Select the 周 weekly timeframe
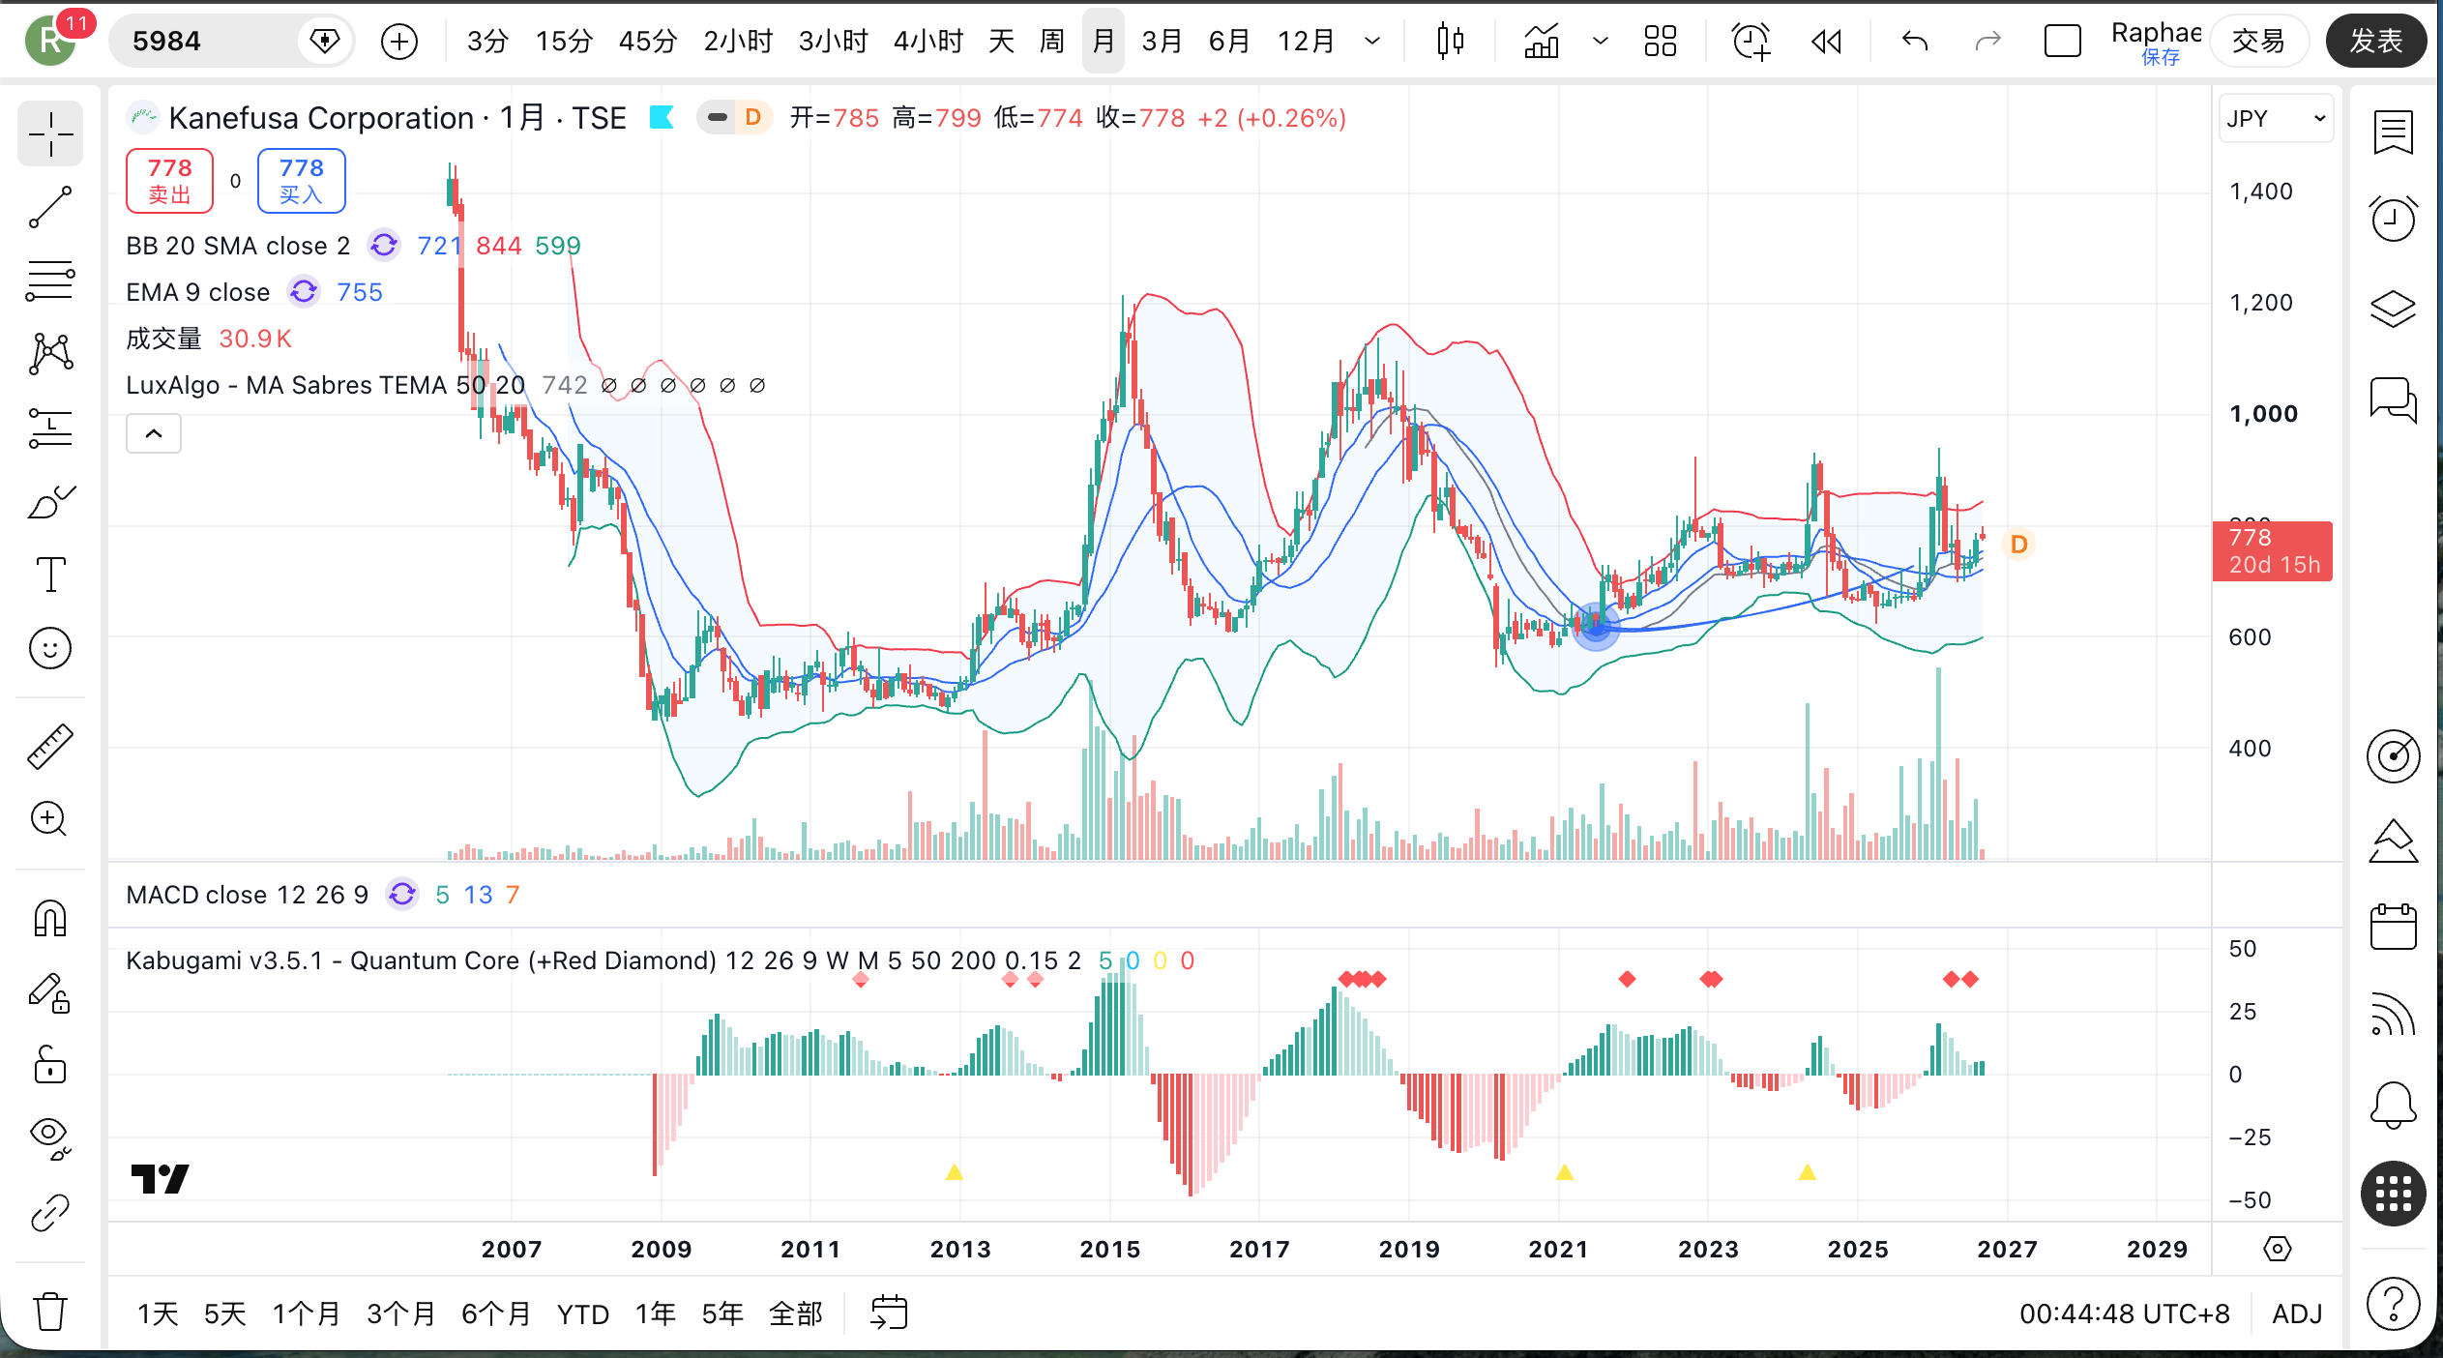This screenshot has width=2443, height=1358. (x=1051, y=41)
